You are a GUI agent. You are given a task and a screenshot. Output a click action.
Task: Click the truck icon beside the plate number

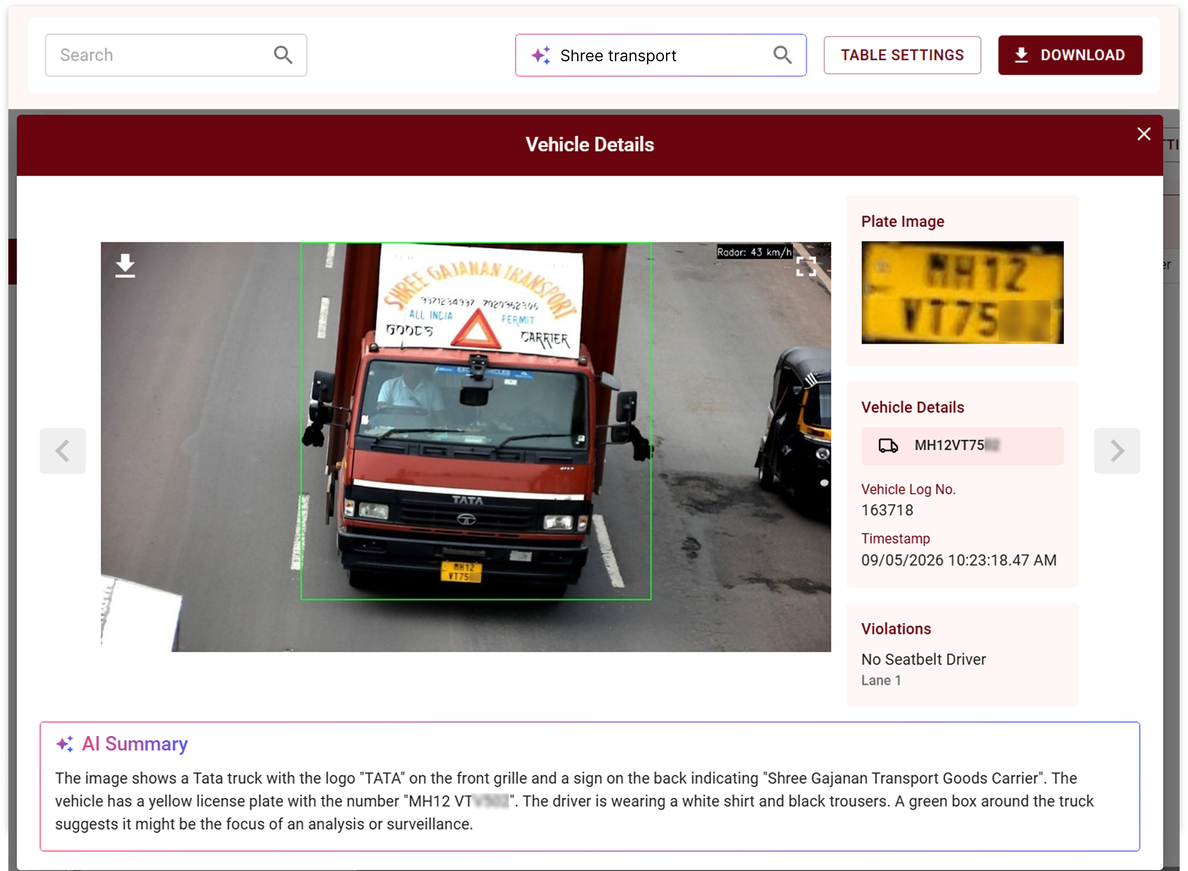click(x=887, y=446)
